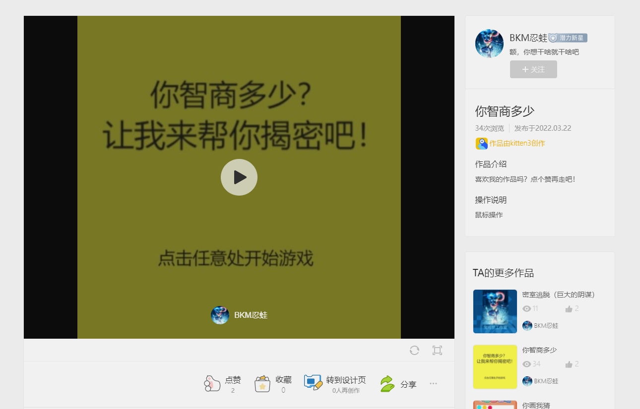This screenshot has width=640, height=409.
Task: Open the 你画我猜 work title
Action: coord(536,406)
